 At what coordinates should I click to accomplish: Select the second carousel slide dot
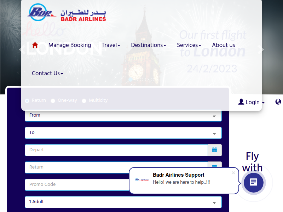pyautogui.click(x=136, y=79)
